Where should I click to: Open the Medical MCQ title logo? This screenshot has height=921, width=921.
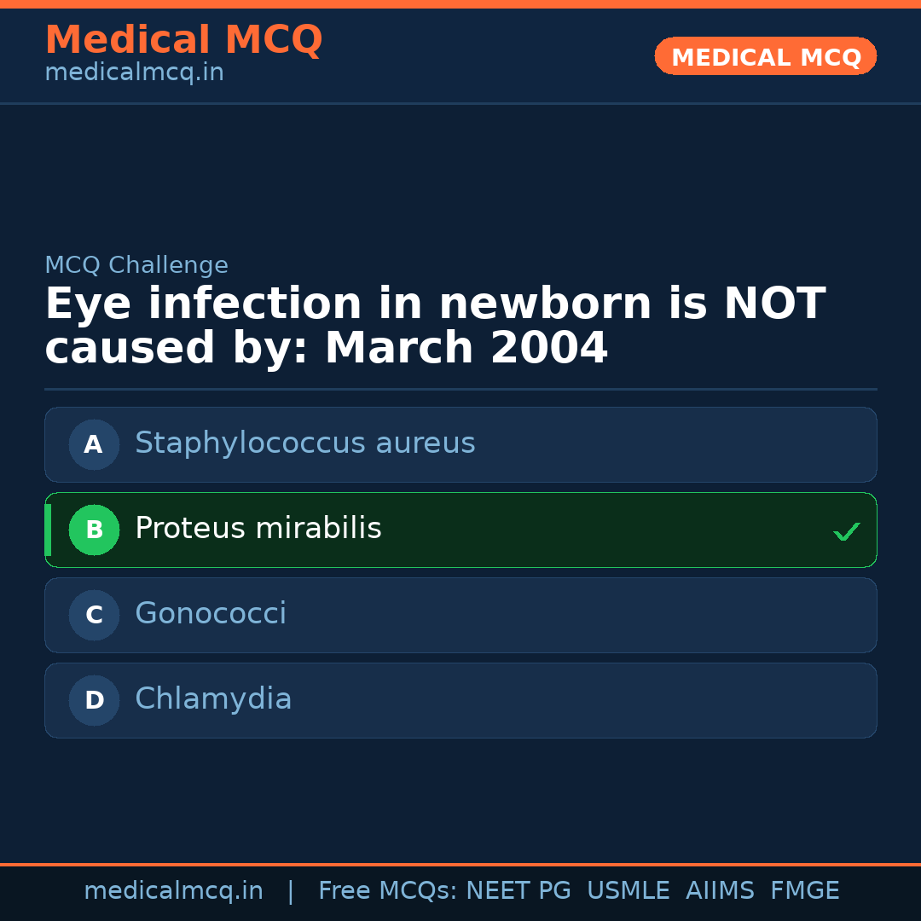(x=183, y=40)
